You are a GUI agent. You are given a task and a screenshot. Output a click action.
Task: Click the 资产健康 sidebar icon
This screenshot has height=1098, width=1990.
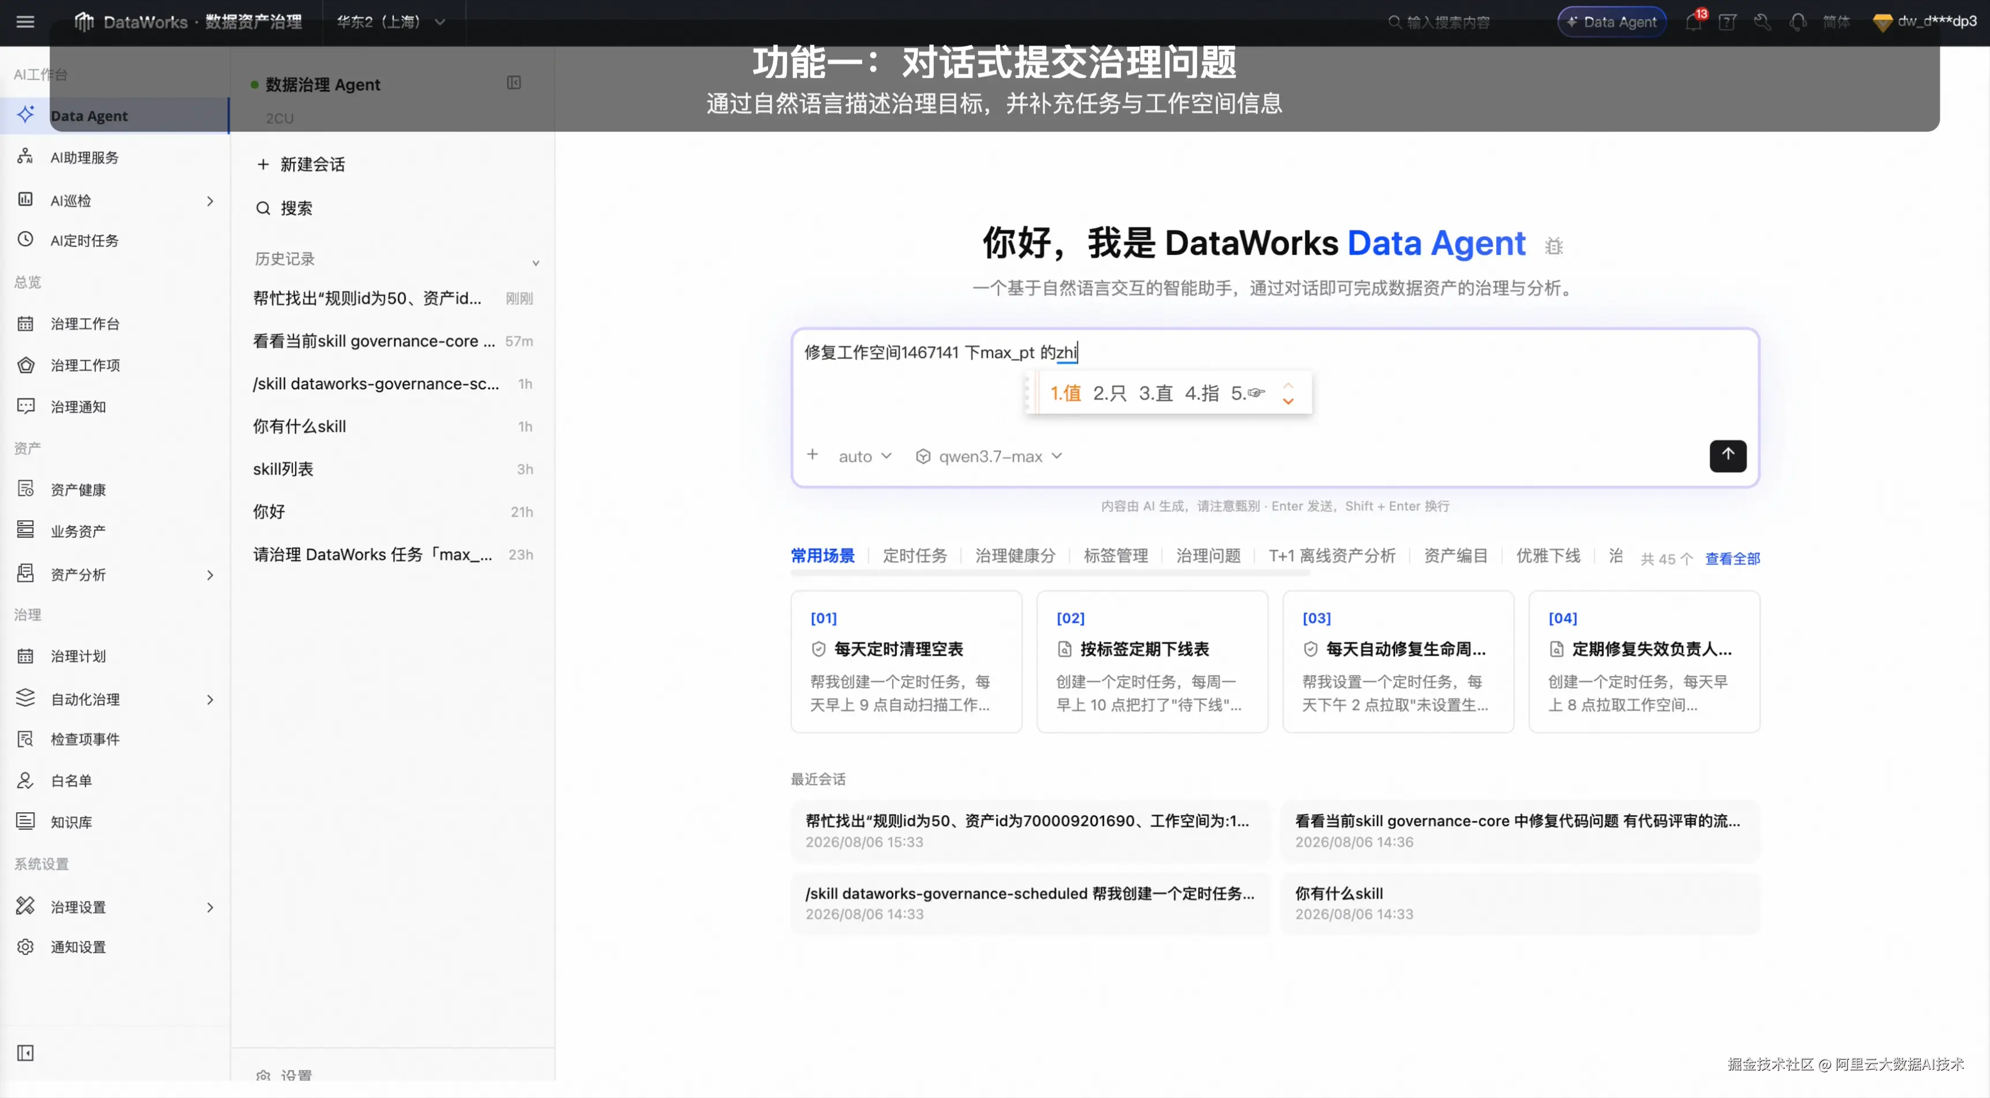click(x=25, y=489)
